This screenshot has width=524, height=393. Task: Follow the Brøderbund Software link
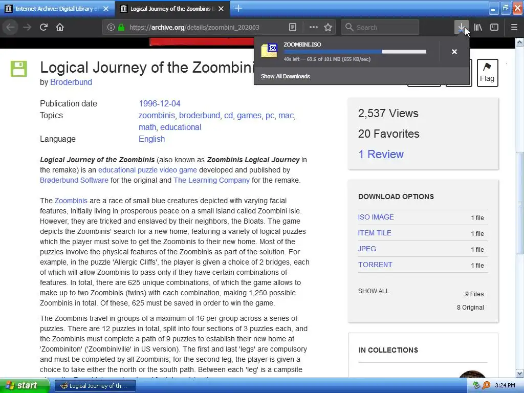point(74,181)
